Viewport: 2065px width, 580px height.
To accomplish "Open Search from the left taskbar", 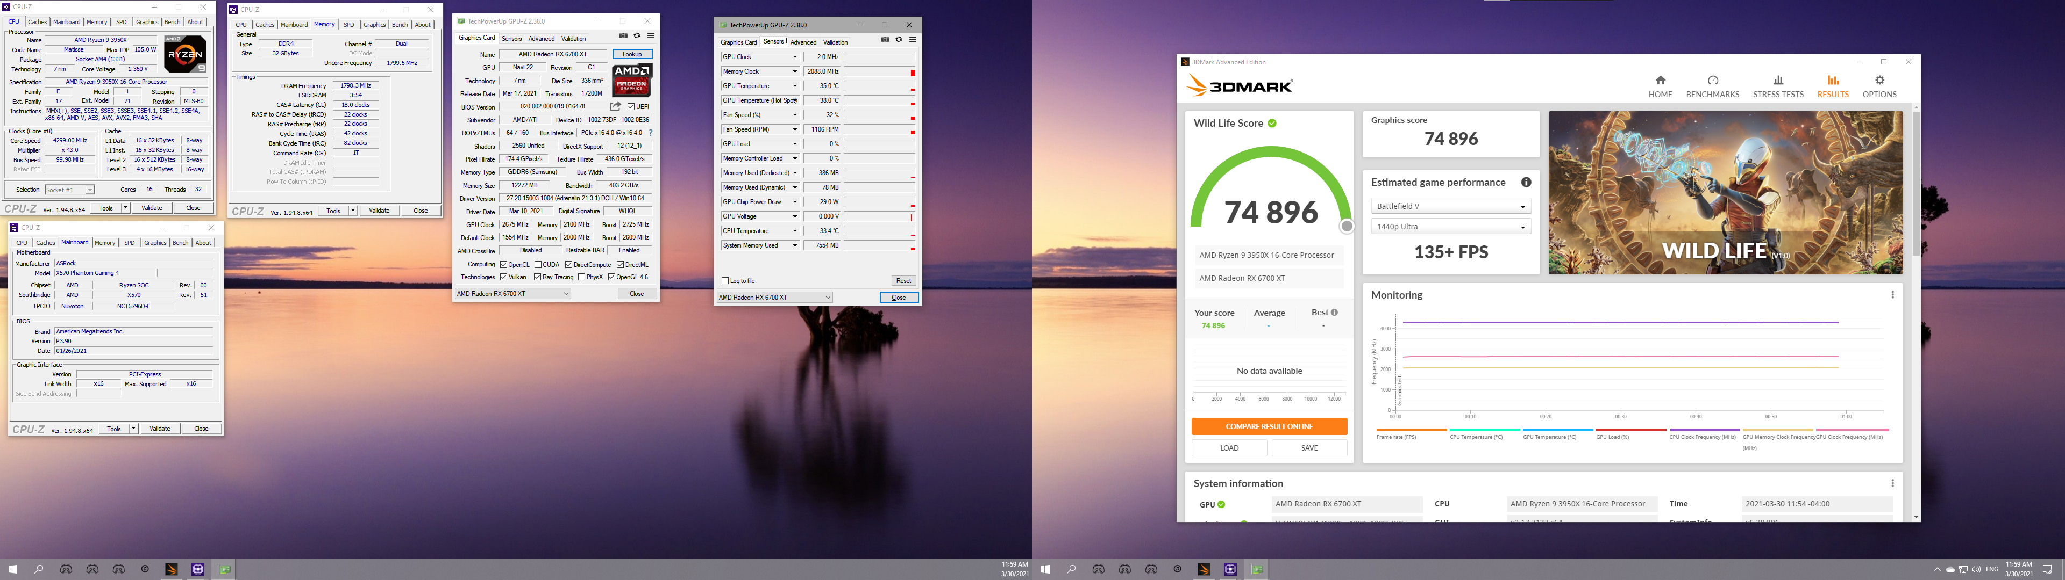I will 39,570.
